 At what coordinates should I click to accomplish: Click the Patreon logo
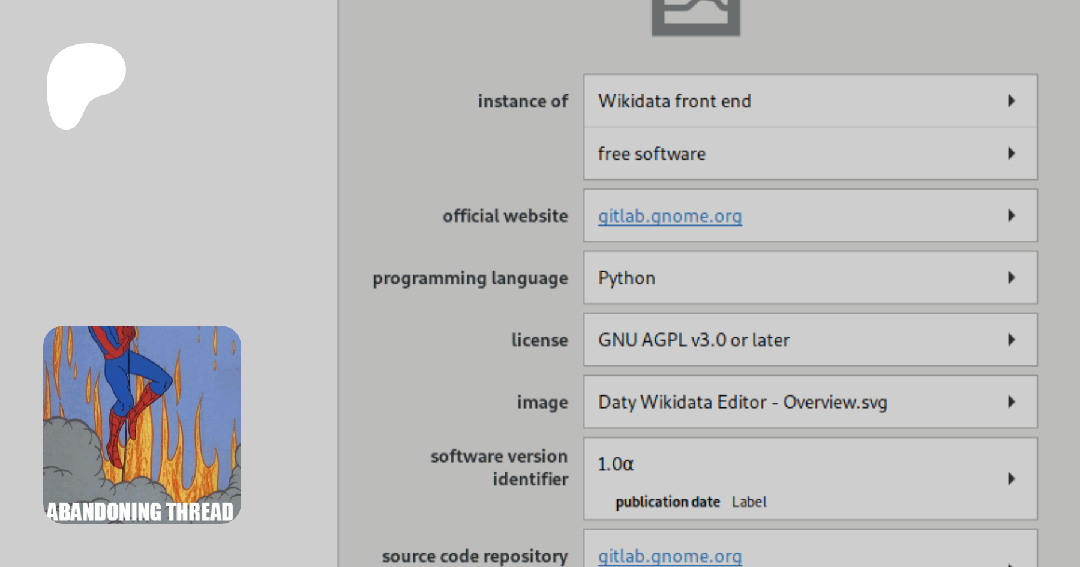point(86,85)
